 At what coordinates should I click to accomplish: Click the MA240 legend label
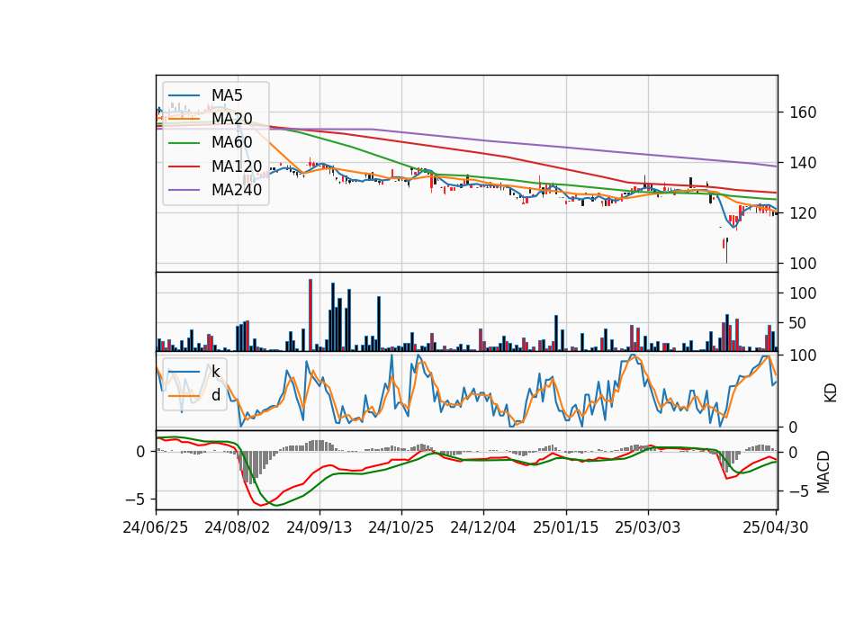[x=237, y=190]
